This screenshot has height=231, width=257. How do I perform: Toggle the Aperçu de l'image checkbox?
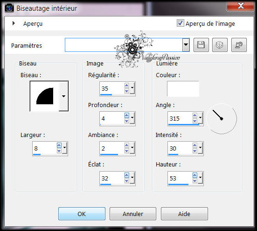click(180, 23)
